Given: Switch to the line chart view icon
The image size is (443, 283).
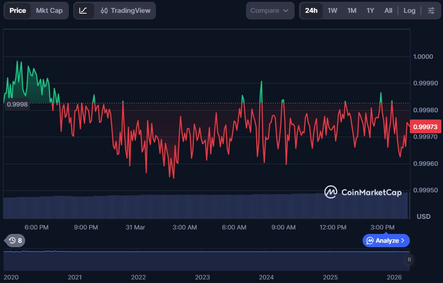Looking at the screenshot, I should click(x=83, y=11).
